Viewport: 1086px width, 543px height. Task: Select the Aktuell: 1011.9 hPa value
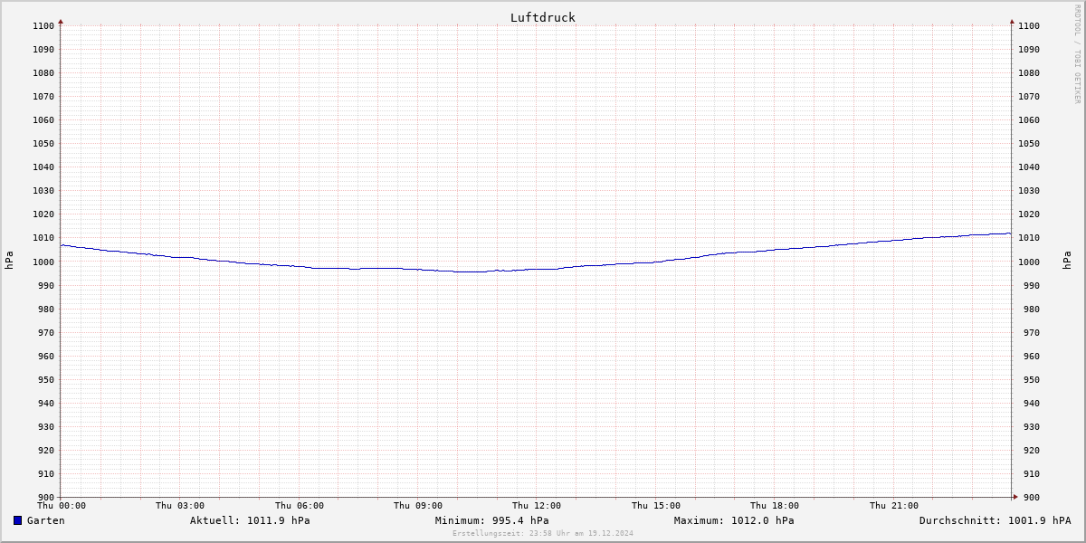pyautogui.click(x=250, y=520)
